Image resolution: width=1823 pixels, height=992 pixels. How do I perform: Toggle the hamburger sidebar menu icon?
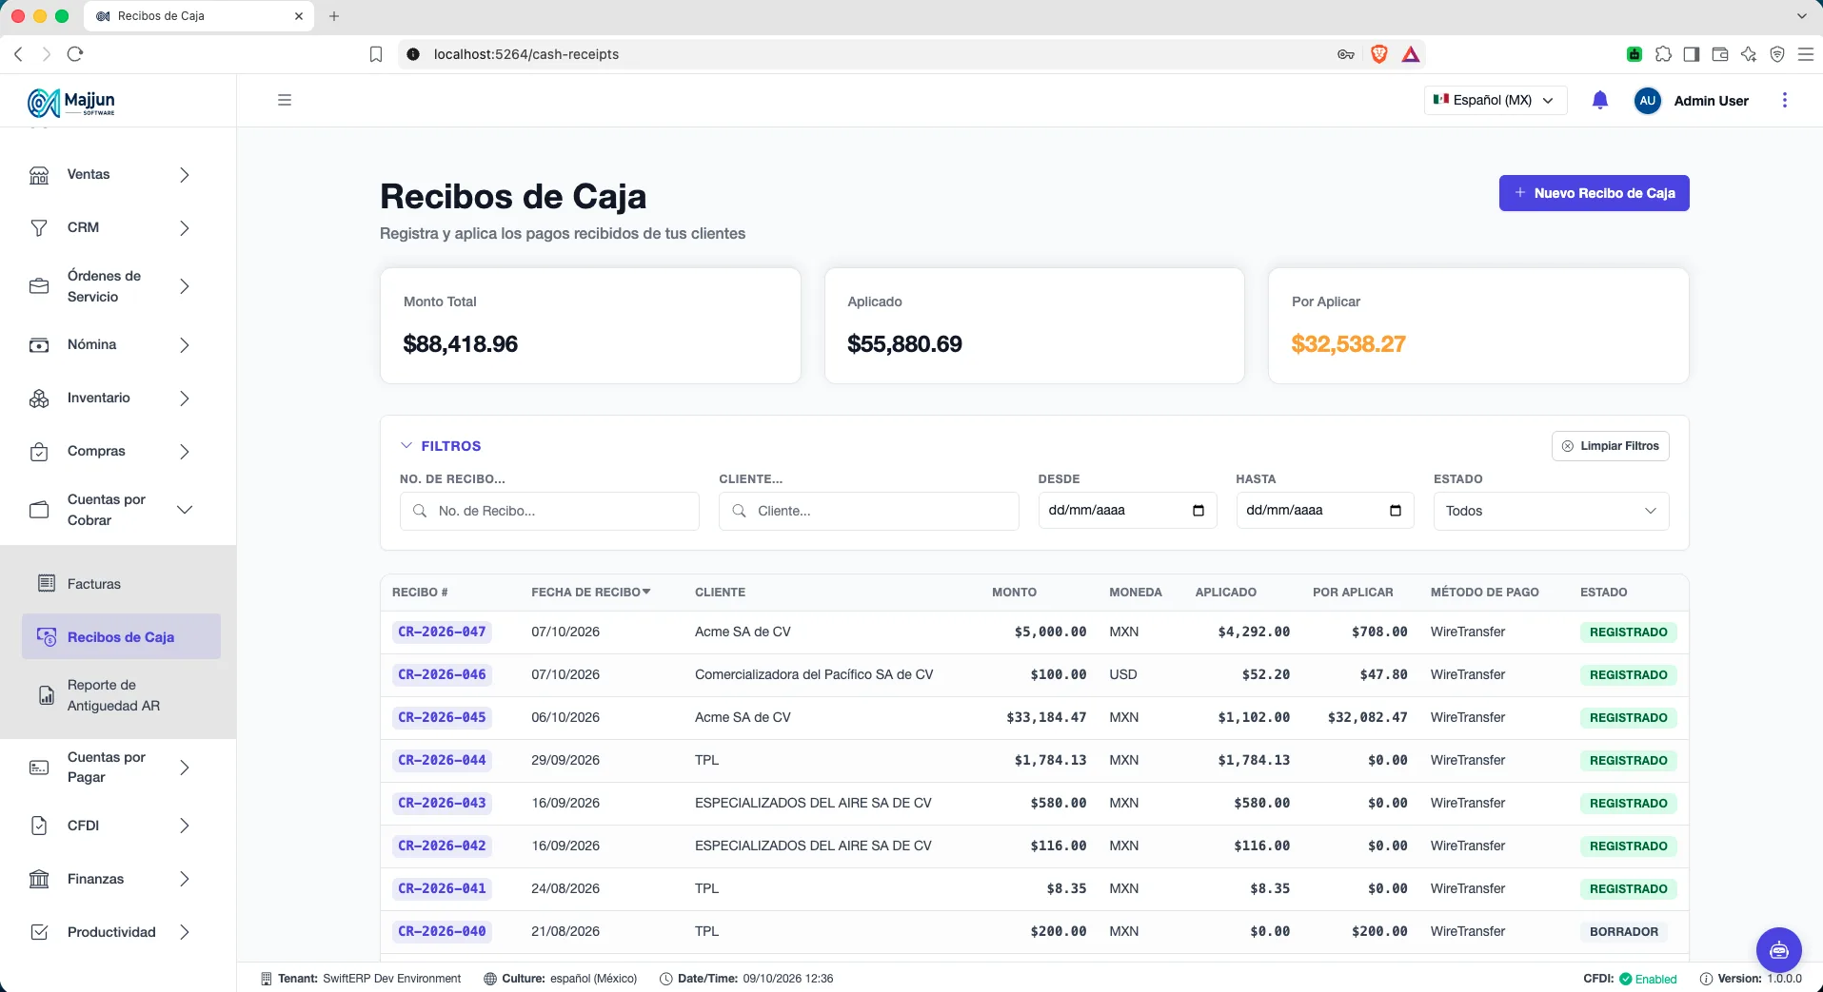(x=285, y=100)
